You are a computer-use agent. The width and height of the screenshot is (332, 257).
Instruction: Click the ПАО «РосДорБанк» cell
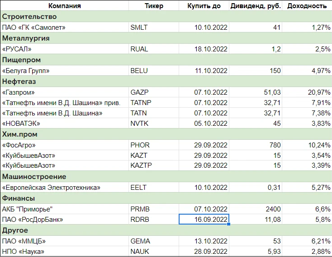click(65, 219)
